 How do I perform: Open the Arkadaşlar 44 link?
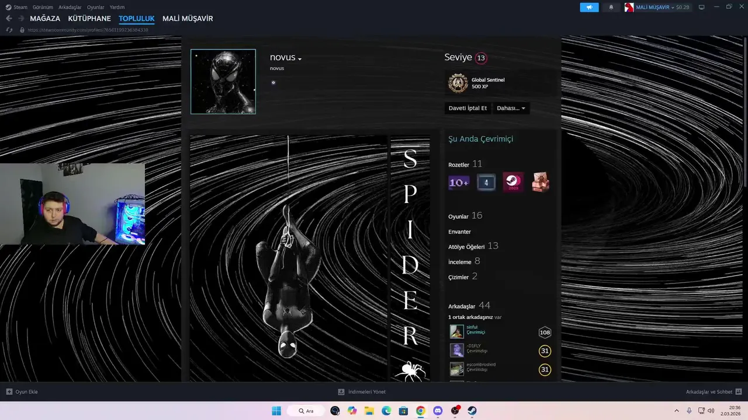(x=469, y=306)
